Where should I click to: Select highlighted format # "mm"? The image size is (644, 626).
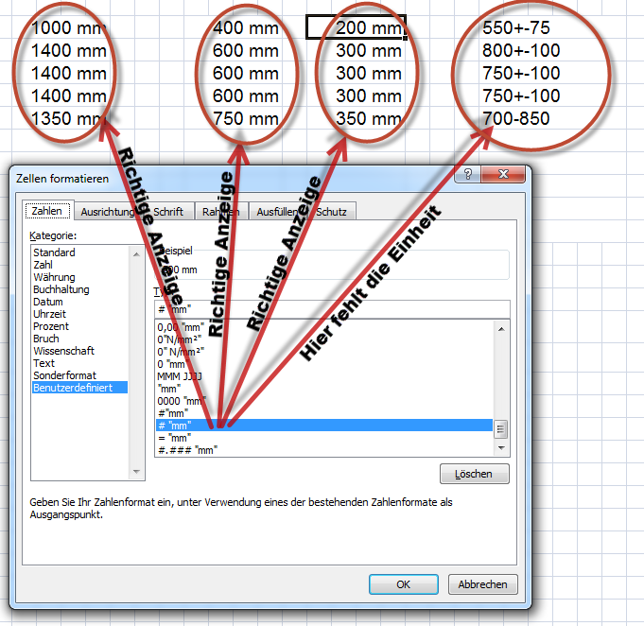[x=324, y=426]
